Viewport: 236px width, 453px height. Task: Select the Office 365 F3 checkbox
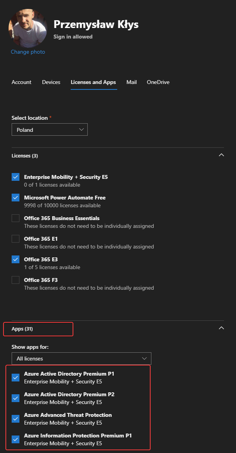[15, 280]
